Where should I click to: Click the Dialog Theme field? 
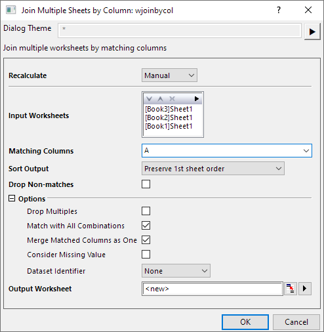point(180,30)
